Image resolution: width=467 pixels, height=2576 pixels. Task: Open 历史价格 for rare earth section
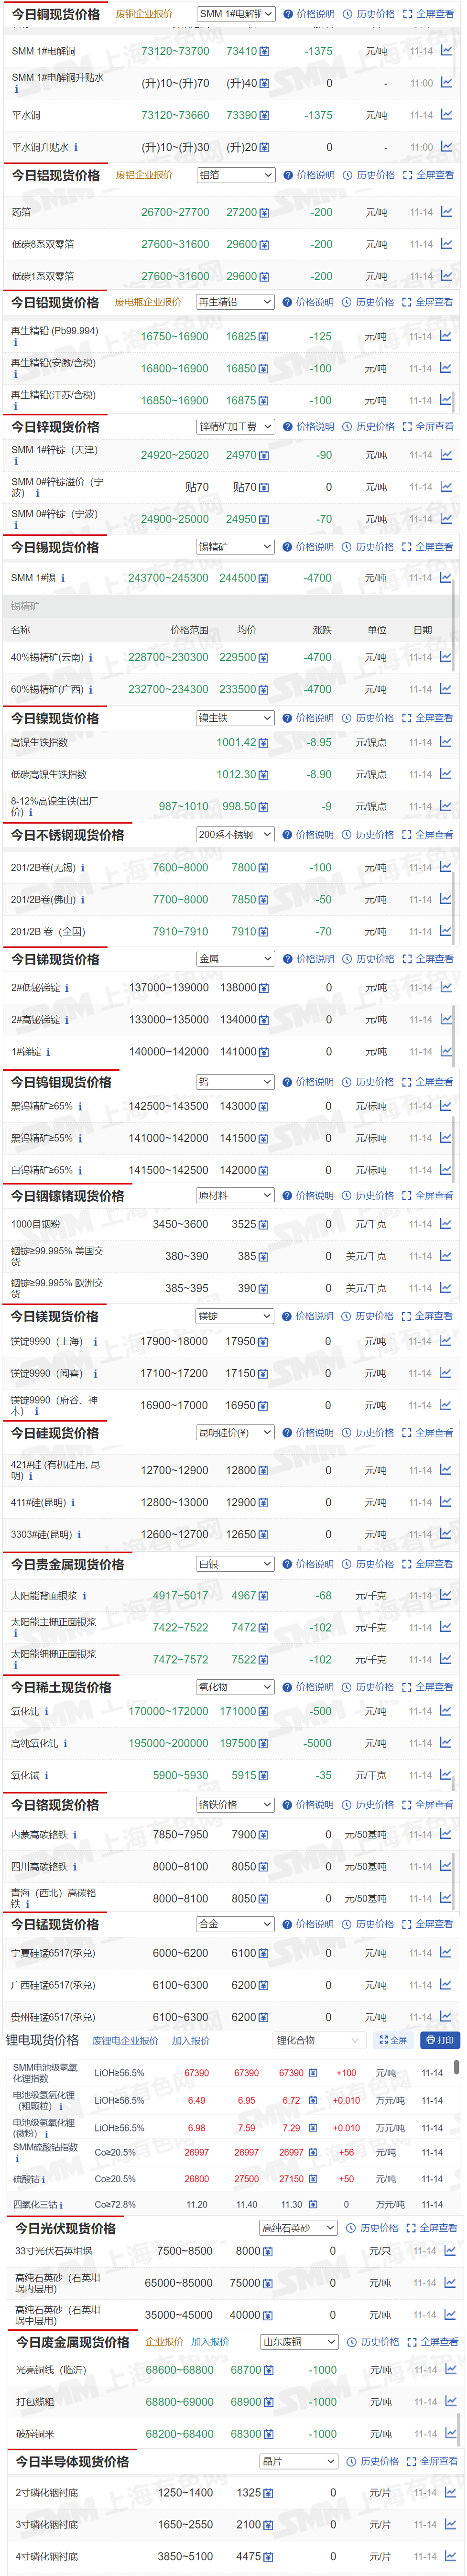(368, 1687)
